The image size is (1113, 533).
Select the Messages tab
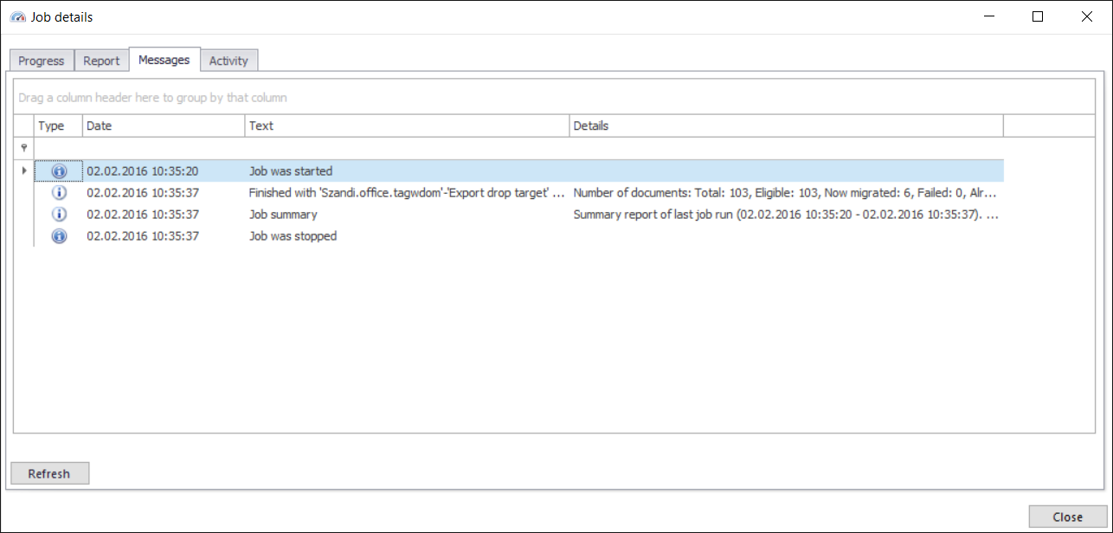click(x=164, y=59)
